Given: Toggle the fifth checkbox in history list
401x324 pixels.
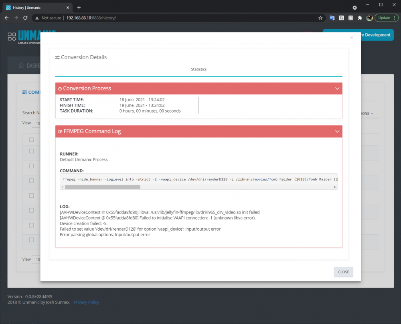Looking at the screenshot, I should point(31,195).
